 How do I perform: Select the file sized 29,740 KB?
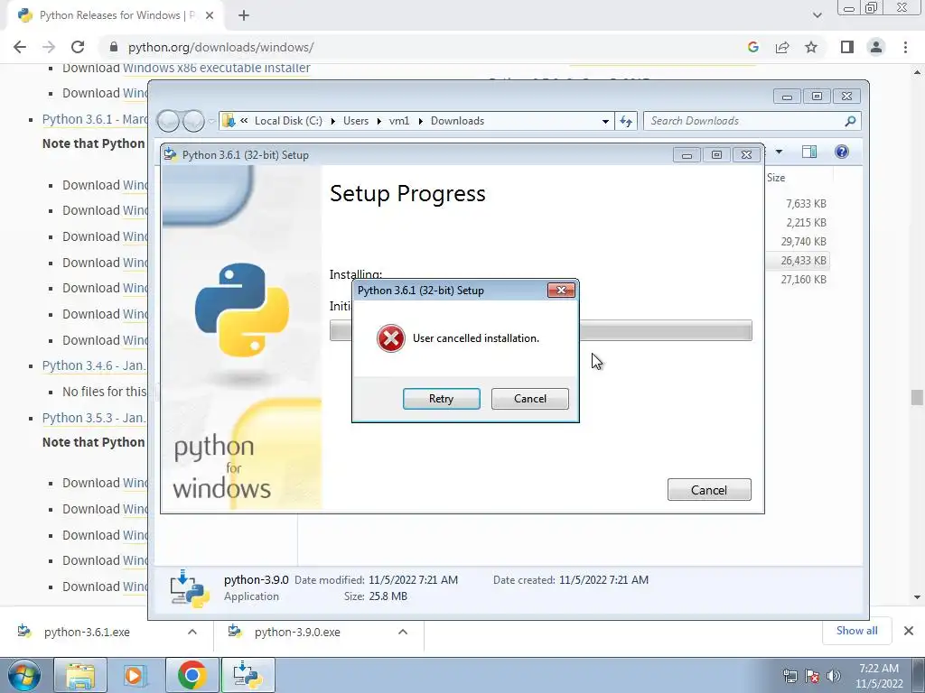click(x=803, y=241)
